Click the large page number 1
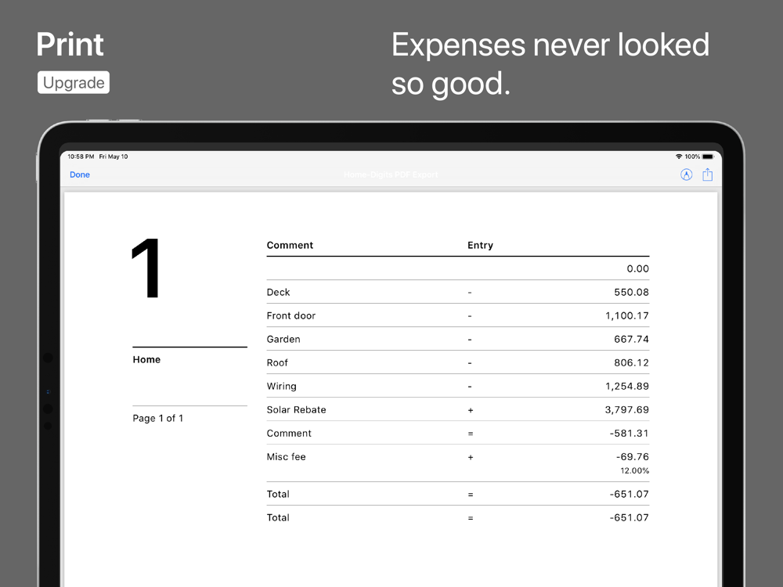 coord(146,268)
